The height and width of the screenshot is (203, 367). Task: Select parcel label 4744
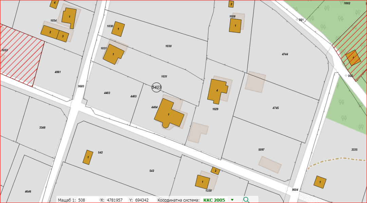pos(285,54)
